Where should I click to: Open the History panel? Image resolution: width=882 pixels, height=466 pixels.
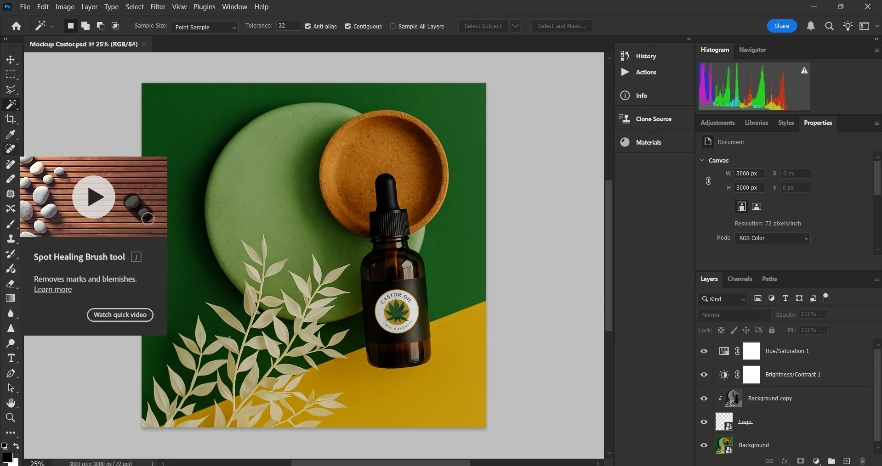pyautogui.click(x=645, y=56)
